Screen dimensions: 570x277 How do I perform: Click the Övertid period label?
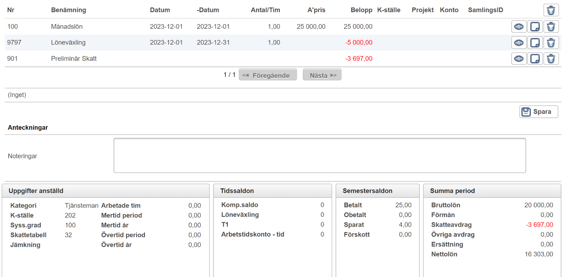(x=123, y=235)
